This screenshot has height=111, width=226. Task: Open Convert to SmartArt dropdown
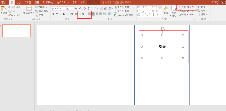click(x=124, y=15)
